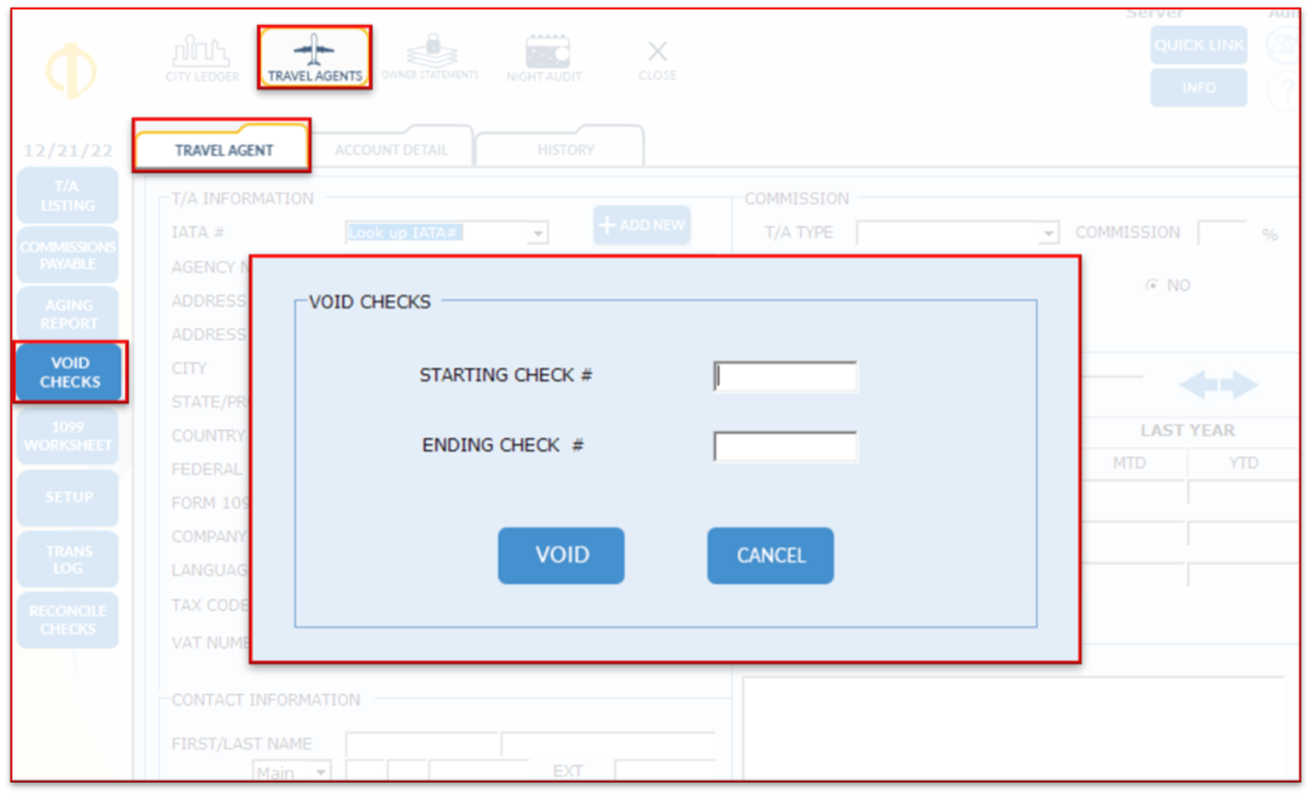1312x796 pixels.
Task: Expand the Look up IATA# dropdown
Action: (538, 234)
